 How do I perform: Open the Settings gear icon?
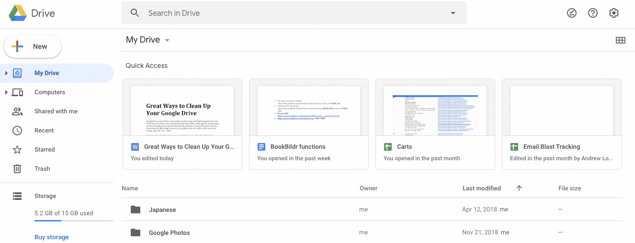pos(613,13)
